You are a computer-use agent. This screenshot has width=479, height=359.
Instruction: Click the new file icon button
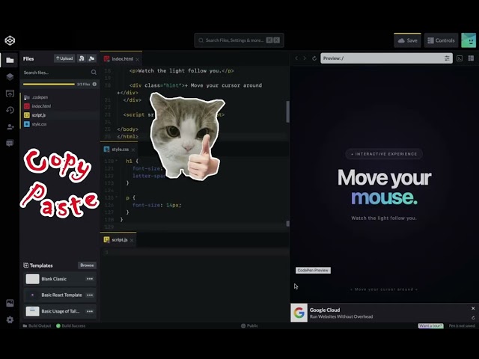point(82,58)
